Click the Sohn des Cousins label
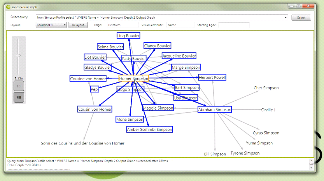The image size is (324, 181). click(82, 143)
